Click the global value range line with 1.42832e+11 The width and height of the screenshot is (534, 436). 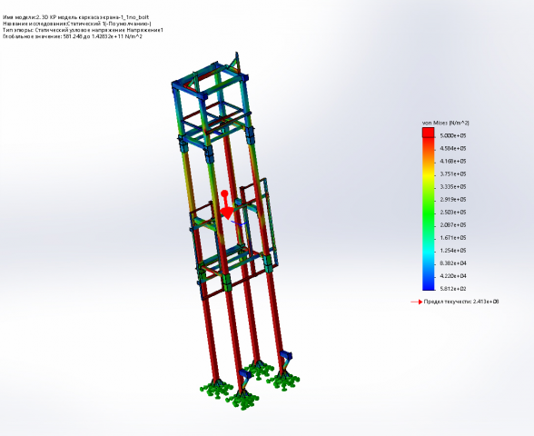(73, 36)
